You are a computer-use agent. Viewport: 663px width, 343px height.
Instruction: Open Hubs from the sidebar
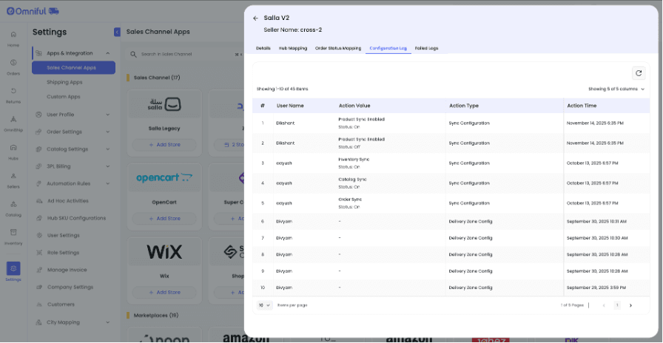pos(13,152)
